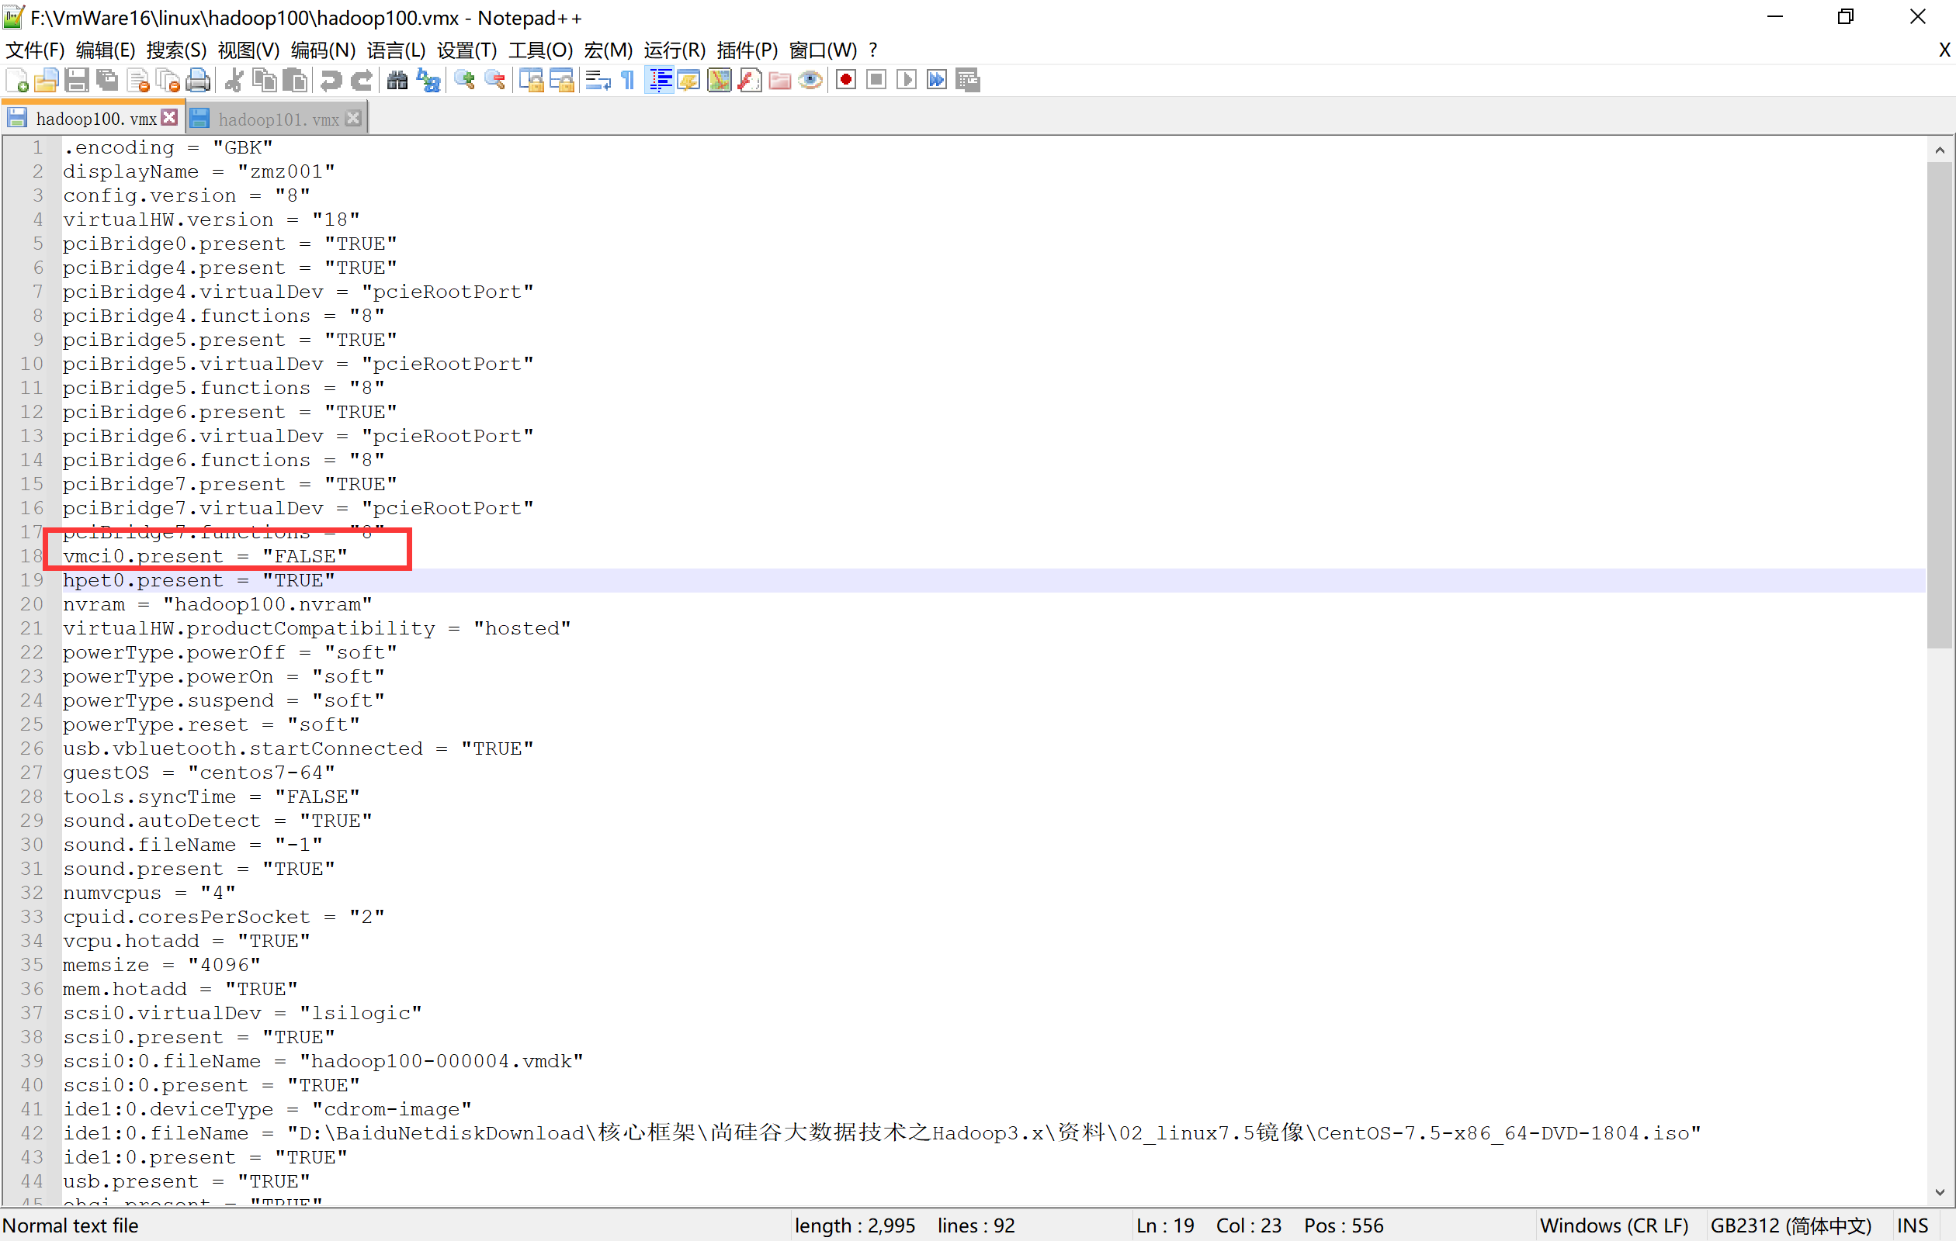Start macro recording with red dot icon
Screen dimensions: 1956x1241
pyautogui.click(x=845, y=81)
